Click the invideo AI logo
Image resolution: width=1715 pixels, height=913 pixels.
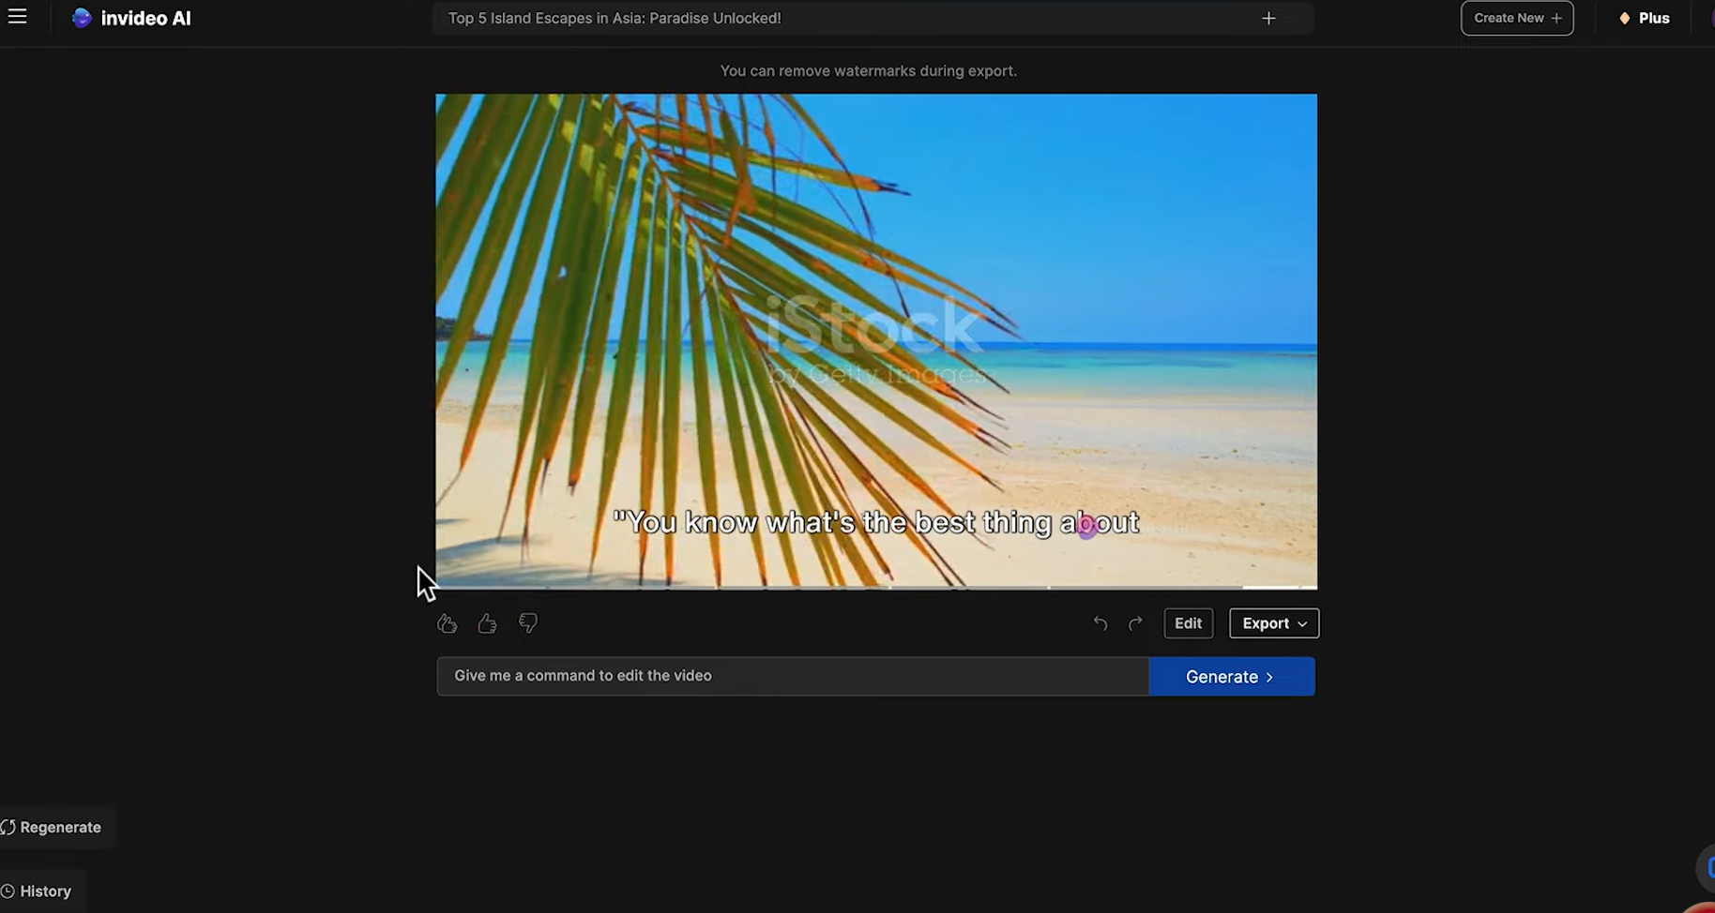click(131, 18)
